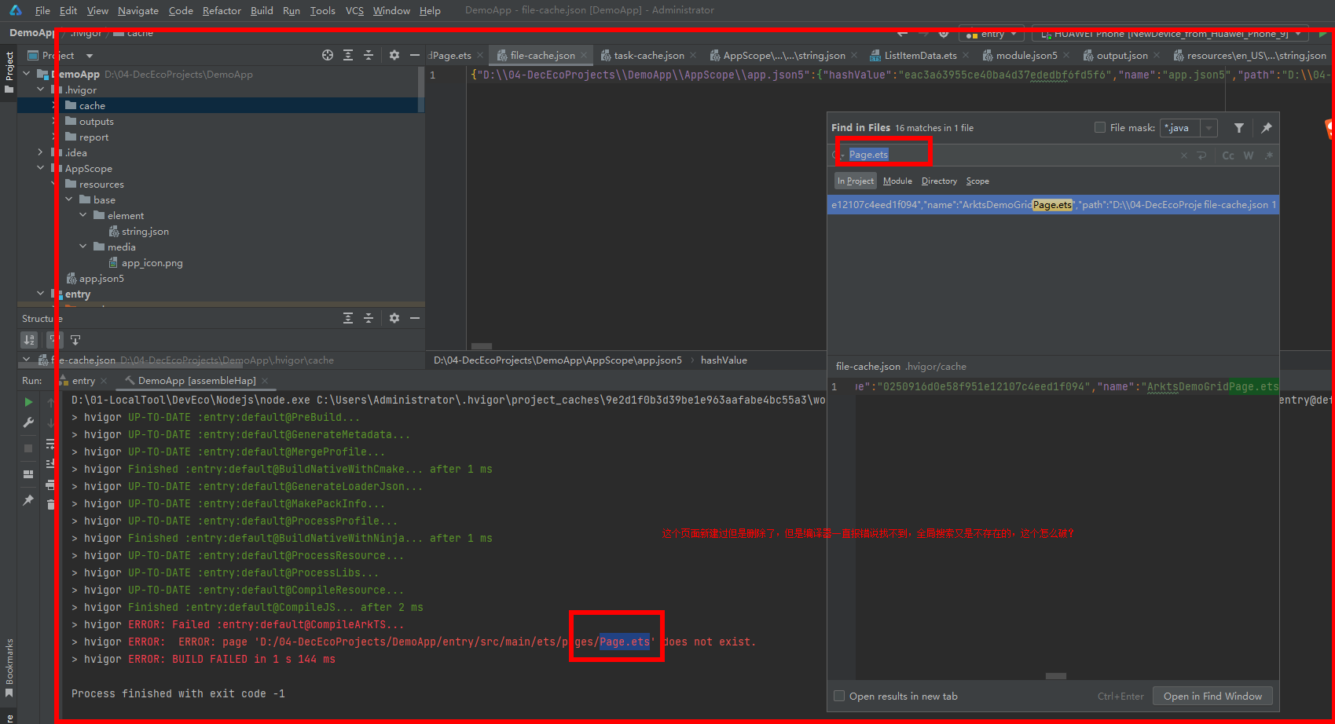Open the Bookmarks side tool tab
The image size is (1335, 724).
[9, 667]
